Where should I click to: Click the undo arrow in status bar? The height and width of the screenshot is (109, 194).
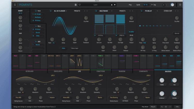(x=162, y=107)
